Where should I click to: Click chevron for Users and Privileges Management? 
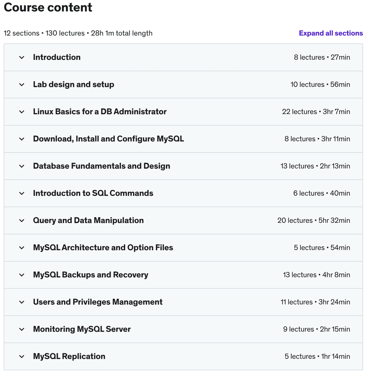click(22, 302)
